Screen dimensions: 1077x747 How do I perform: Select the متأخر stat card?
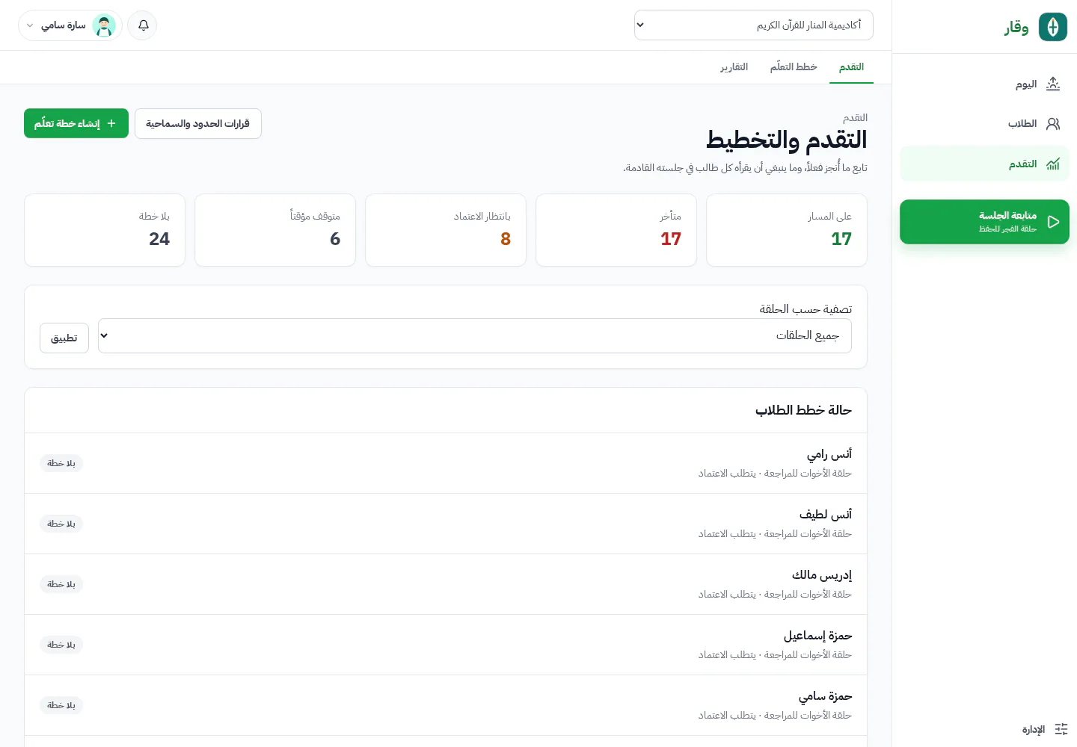[x=616, y=230]
